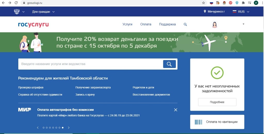Image resolution: width=264 pixels, height=134 pixels.
Task: Go to next carousel slide arrow
Action: (x=69, y=128)
